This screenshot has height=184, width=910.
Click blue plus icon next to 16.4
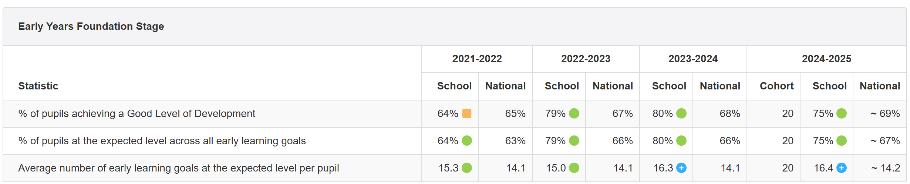click(x=842, y=168)
